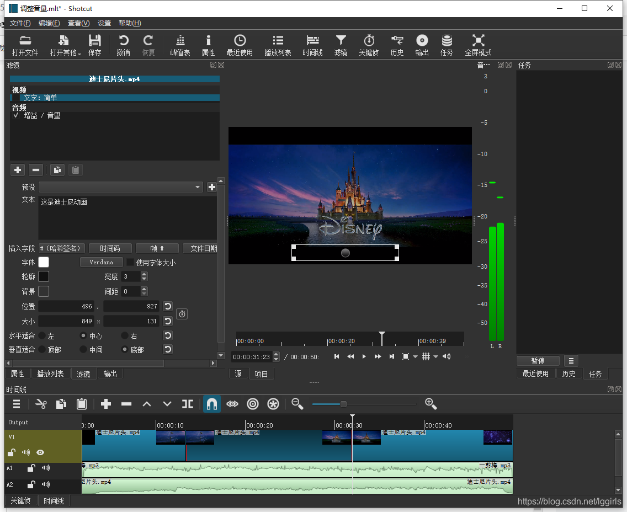Click the Verdana font button
This screenshot has width=627, height=512.
tap(101, 262)
